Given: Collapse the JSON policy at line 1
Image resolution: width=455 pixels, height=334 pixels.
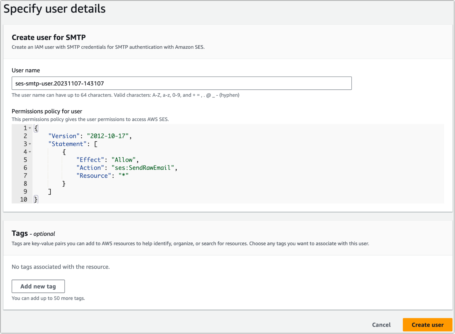Looking at the screenshot, I should click(x=30, y=128).
